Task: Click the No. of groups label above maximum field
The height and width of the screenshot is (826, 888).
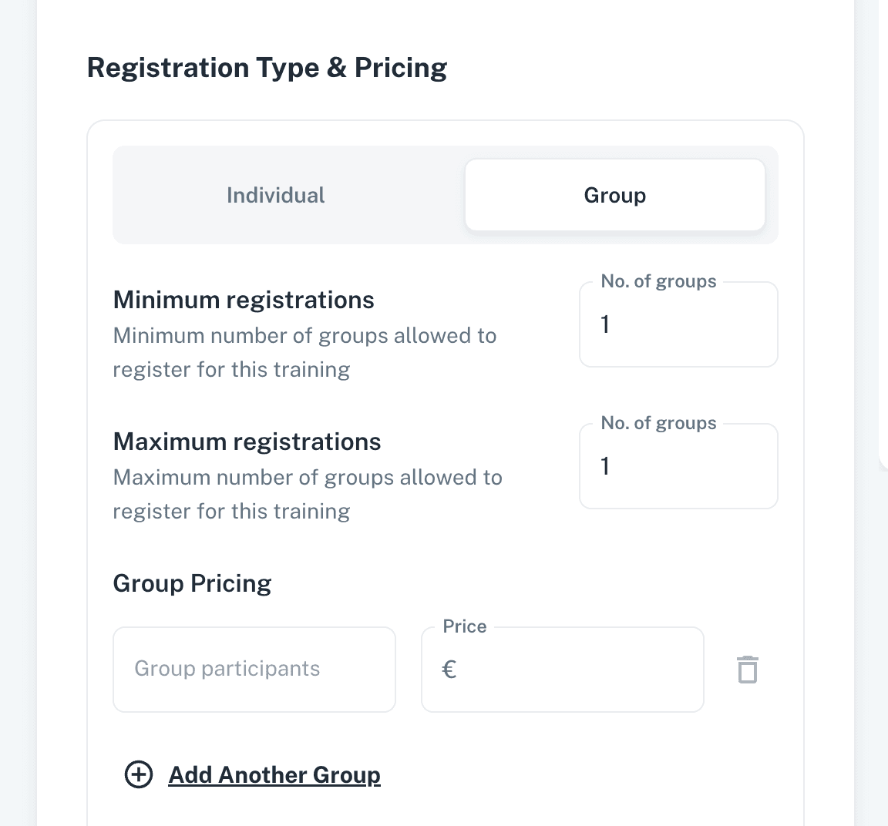Action: point(658,423)
